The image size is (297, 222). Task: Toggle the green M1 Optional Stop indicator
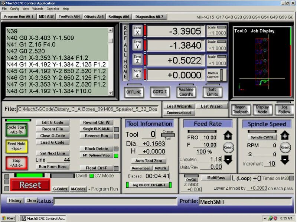click(116, 156)
